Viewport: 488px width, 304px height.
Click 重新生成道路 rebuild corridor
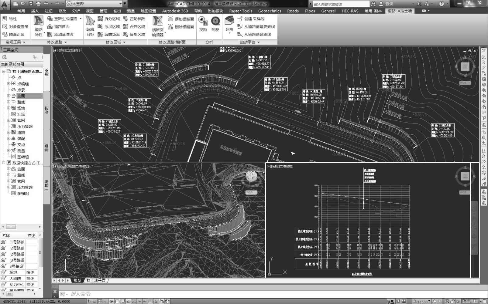coord(63,19)
